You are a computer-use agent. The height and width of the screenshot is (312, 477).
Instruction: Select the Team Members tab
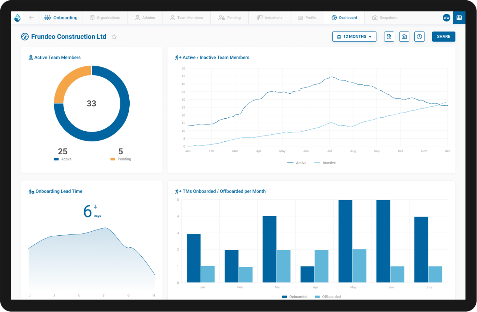pos(186,17)
